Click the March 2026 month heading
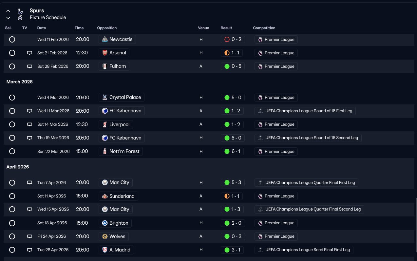 pyautogui.click(x=20, y=82)
